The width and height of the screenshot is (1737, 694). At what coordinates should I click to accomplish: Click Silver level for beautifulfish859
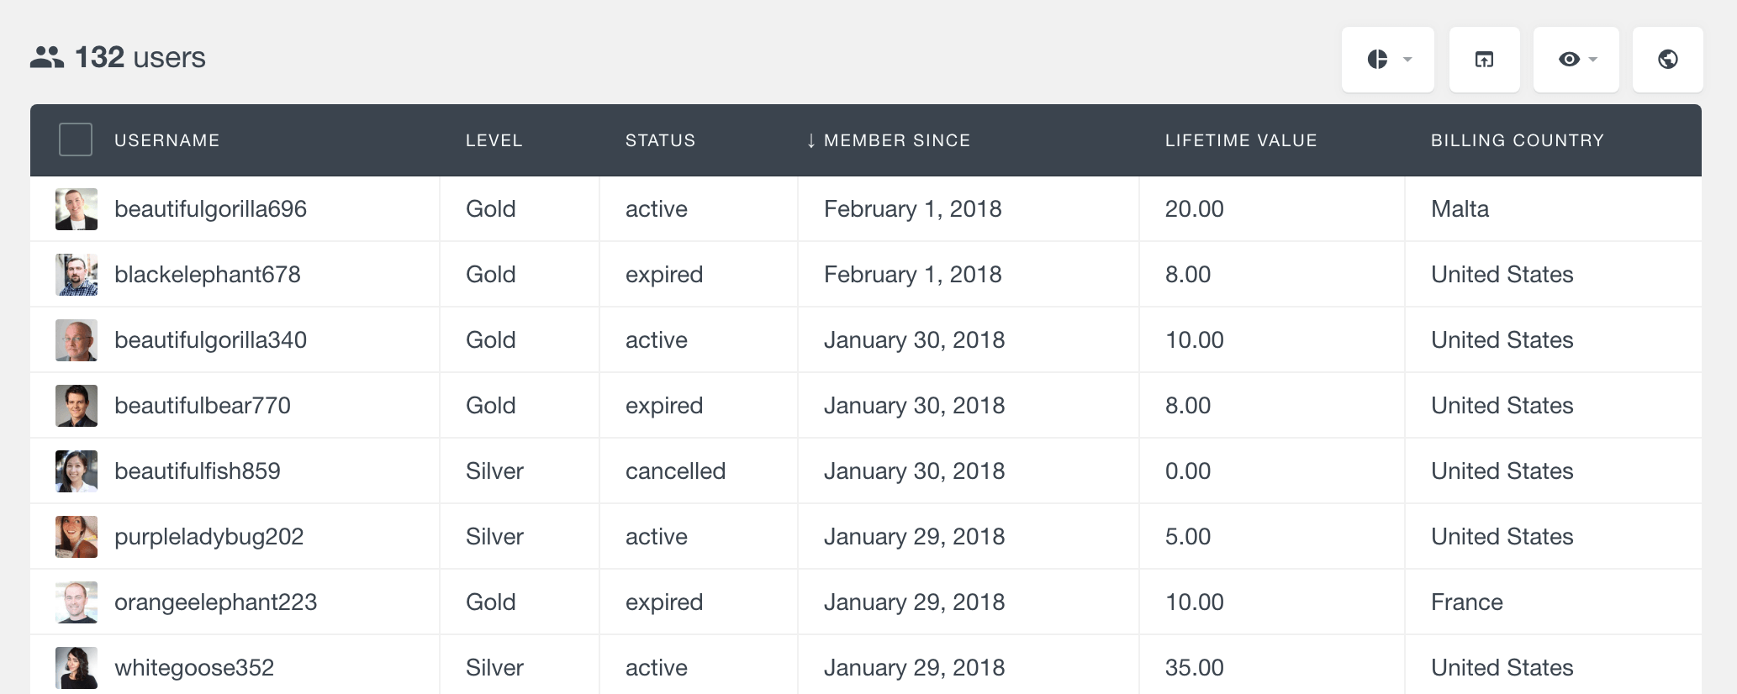tap(494, 471)
